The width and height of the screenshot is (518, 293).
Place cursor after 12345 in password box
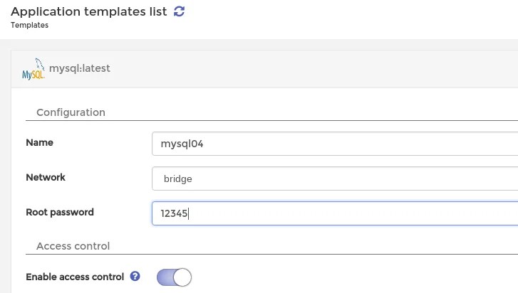click(189, 213)
